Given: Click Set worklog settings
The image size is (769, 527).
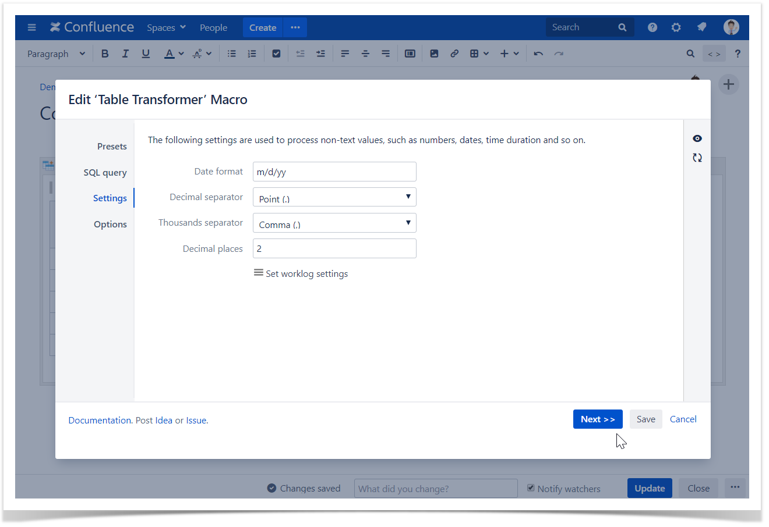Looking at the screenshot, I should click(301, 273).
